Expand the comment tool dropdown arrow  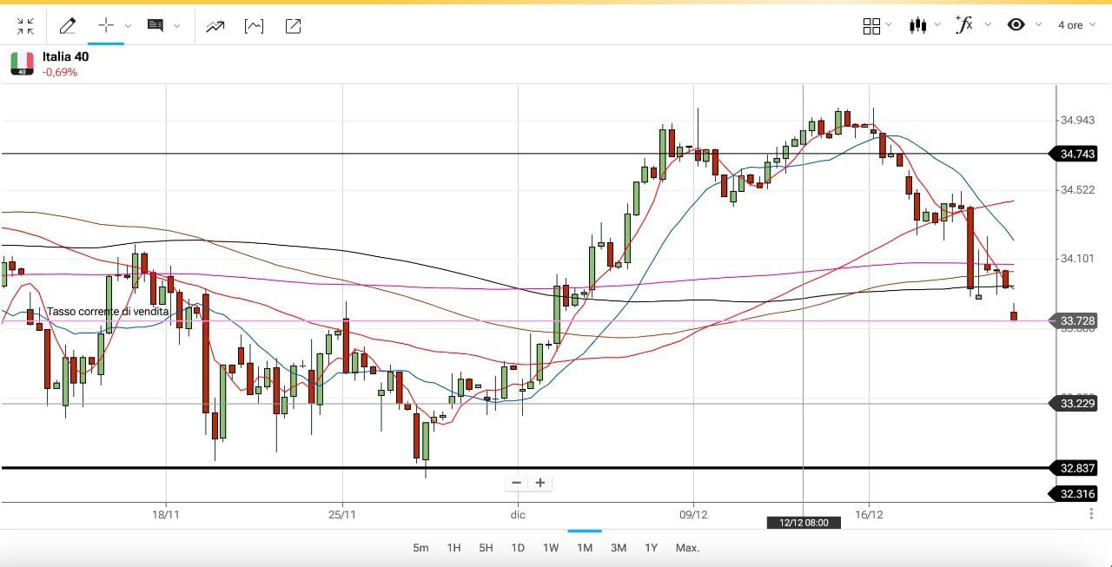(177, 26)
